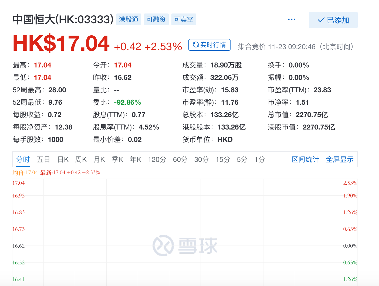
Task: Click the 股息率(TTM) value 4.52%
Action: click(149, 127)
